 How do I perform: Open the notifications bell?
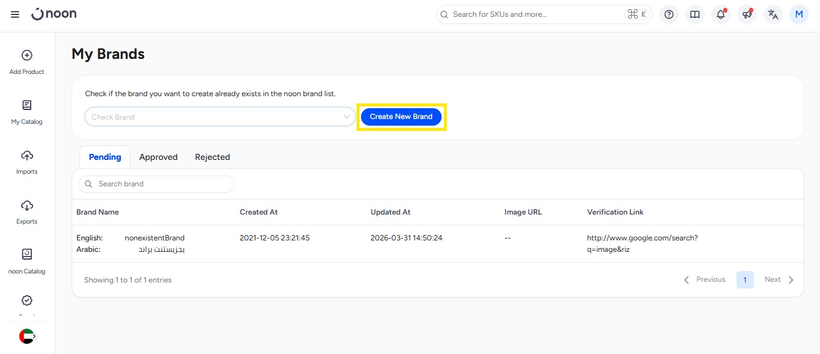[x=721, y=14]
